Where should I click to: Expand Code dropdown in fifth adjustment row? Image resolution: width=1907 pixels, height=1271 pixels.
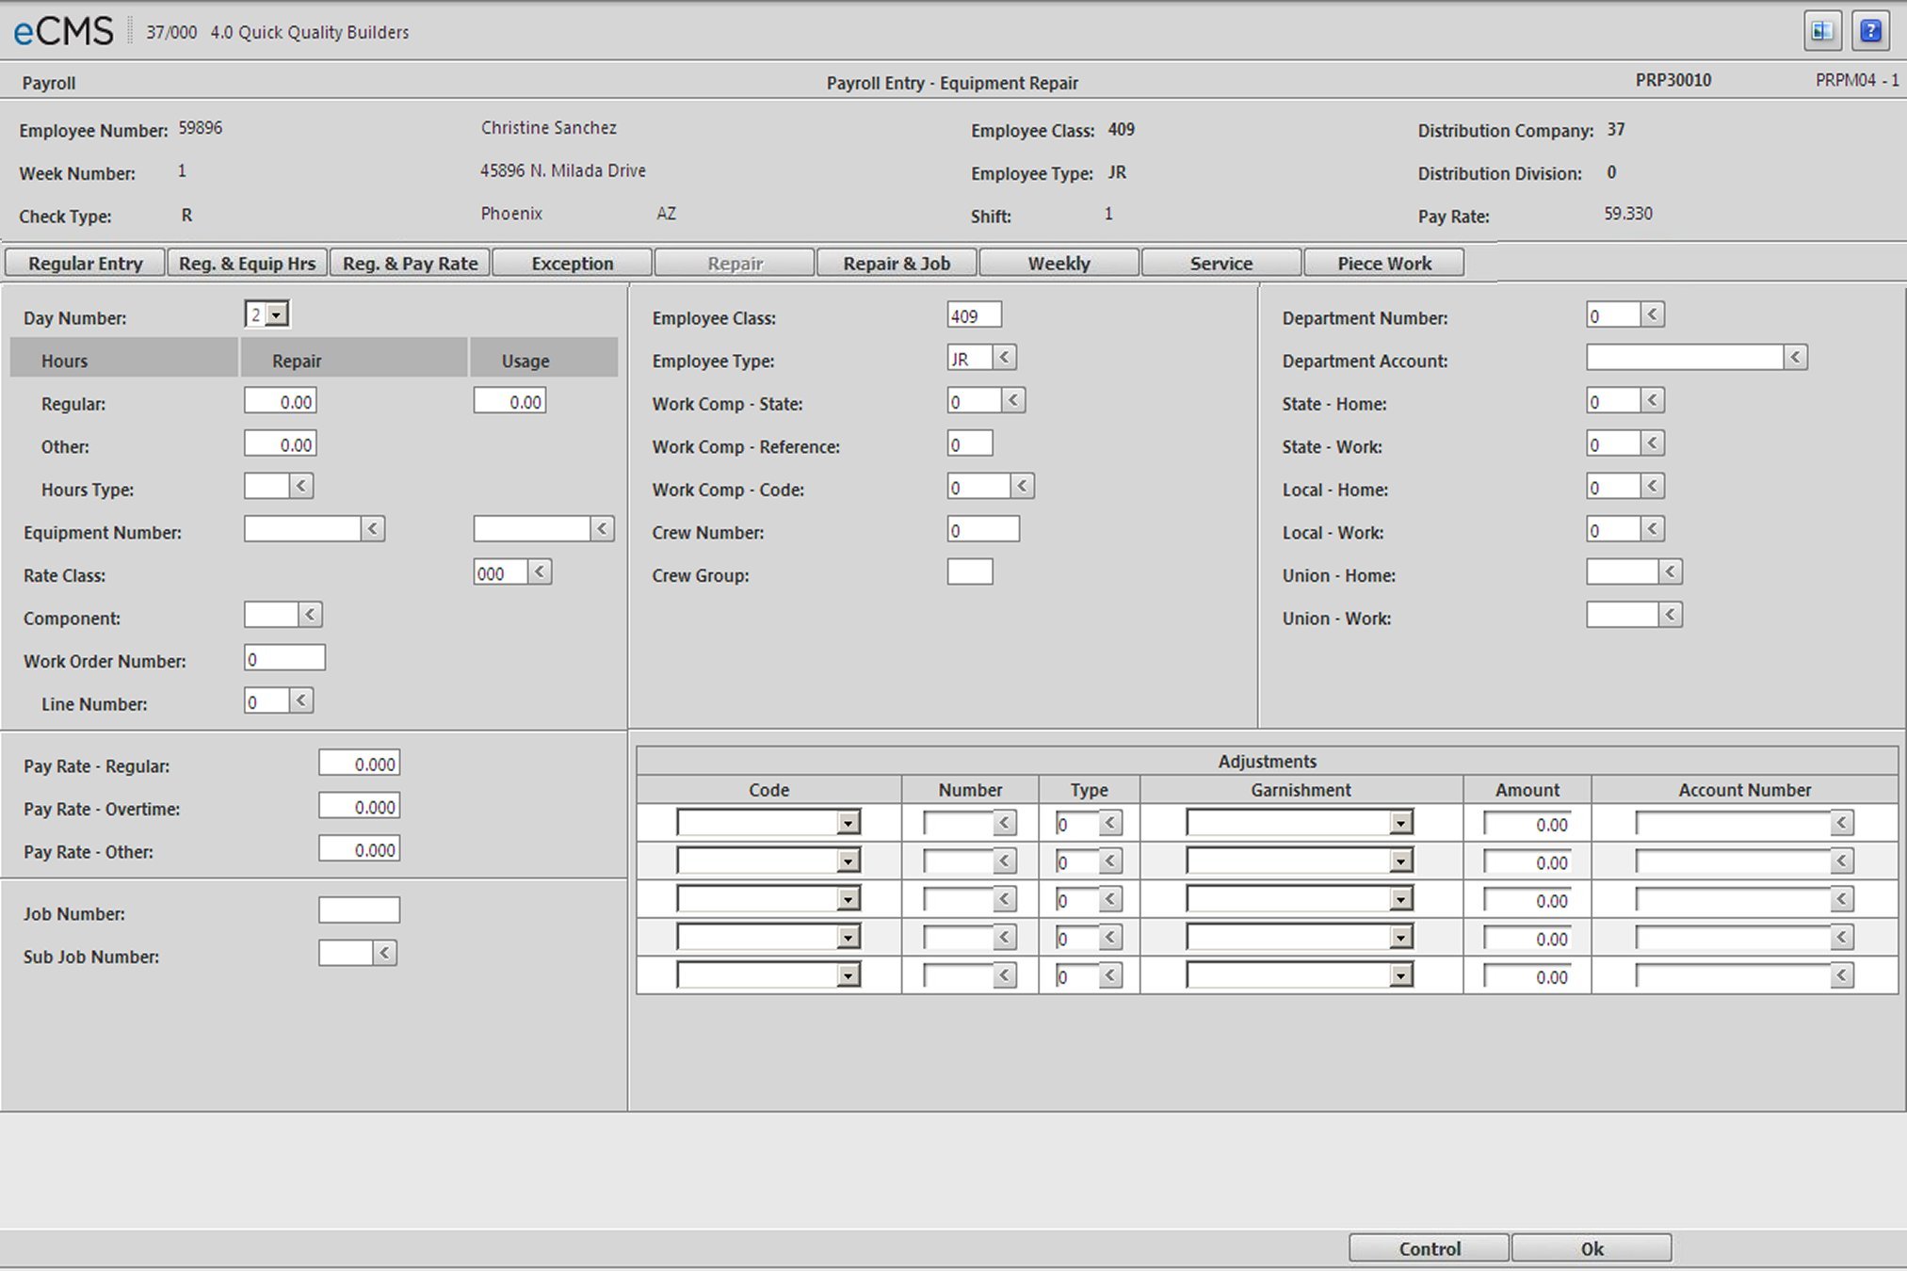pos(848,976)
